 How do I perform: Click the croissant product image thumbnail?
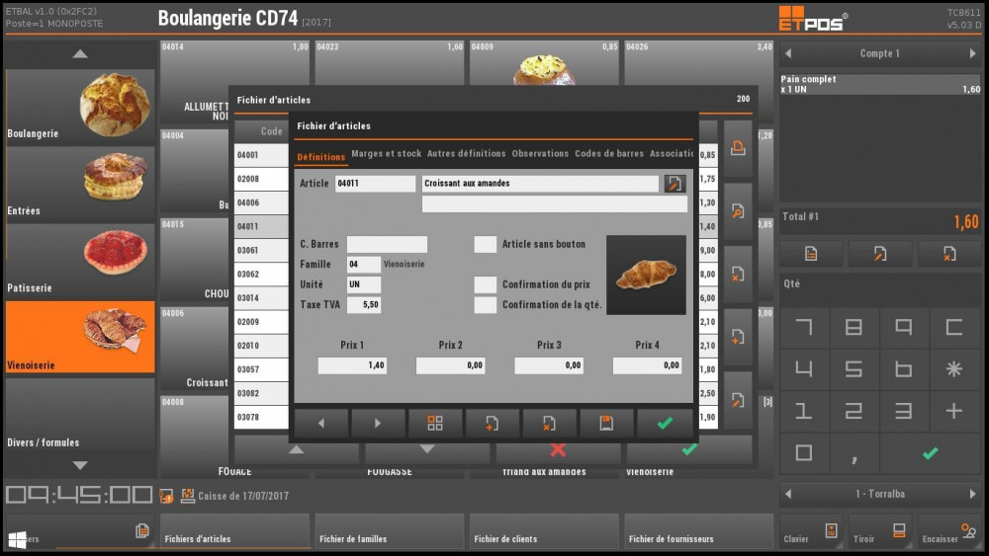[646, 275]
